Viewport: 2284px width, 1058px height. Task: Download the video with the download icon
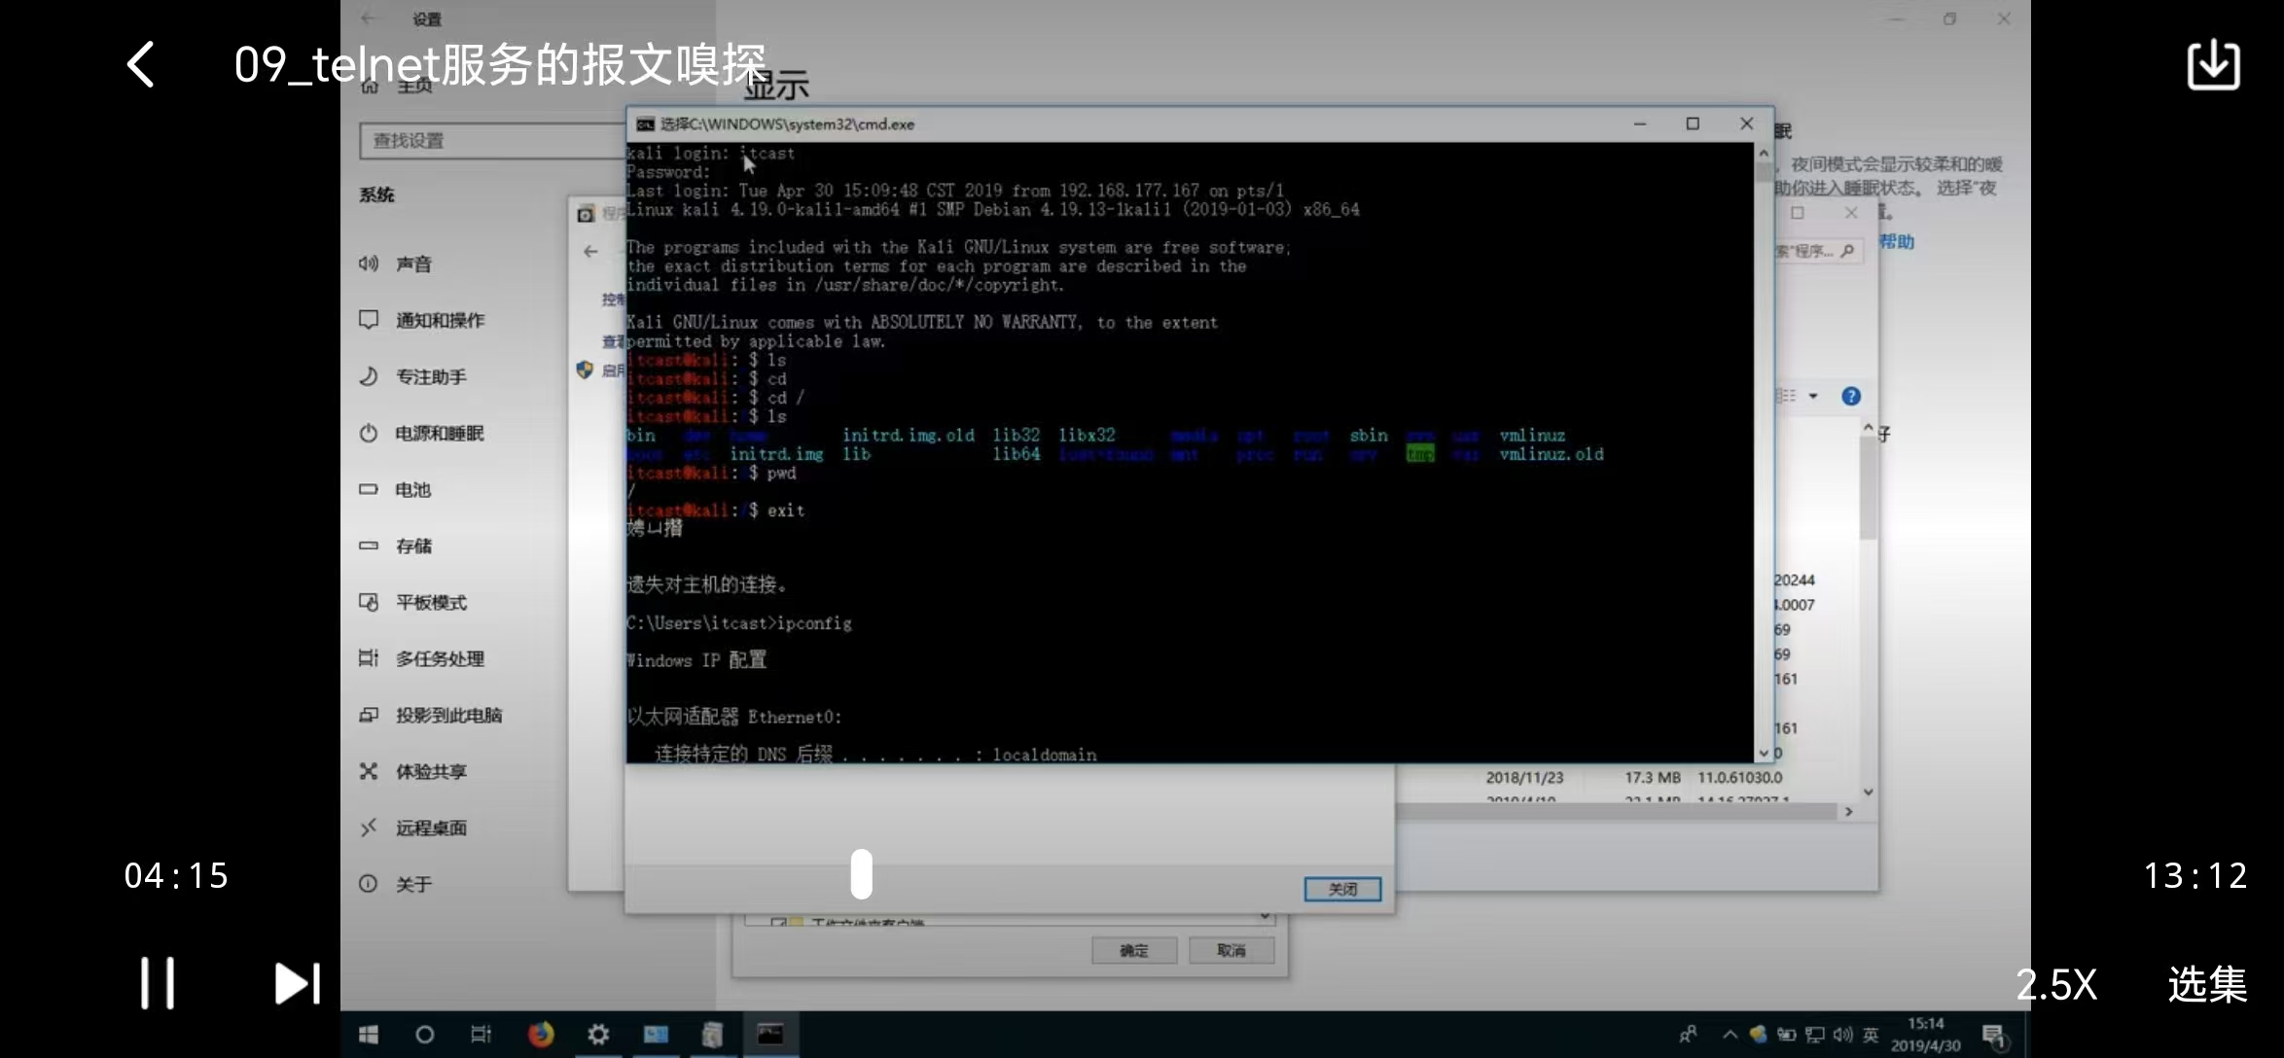[x=2213, y=65]
